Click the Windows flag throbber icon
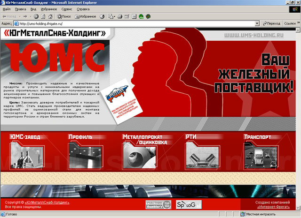The width and height of the screenshot is (301, 218). pyautogui.click(x=294, y=9)
